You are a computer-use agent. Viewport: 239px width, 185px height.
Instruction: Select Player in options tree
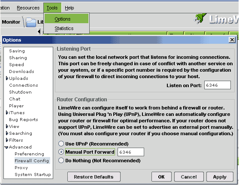(16, 106)
